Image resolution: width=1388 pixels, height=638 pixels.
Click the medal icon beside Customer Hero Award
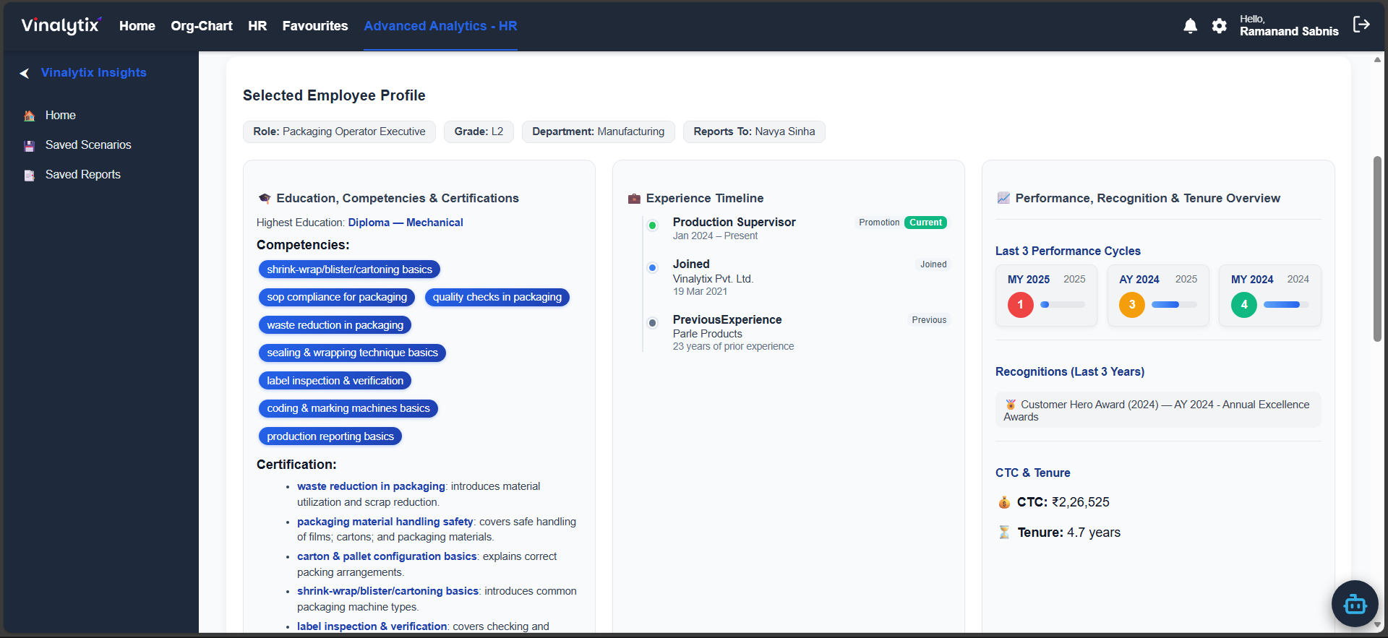click(x=1011, y=405)
